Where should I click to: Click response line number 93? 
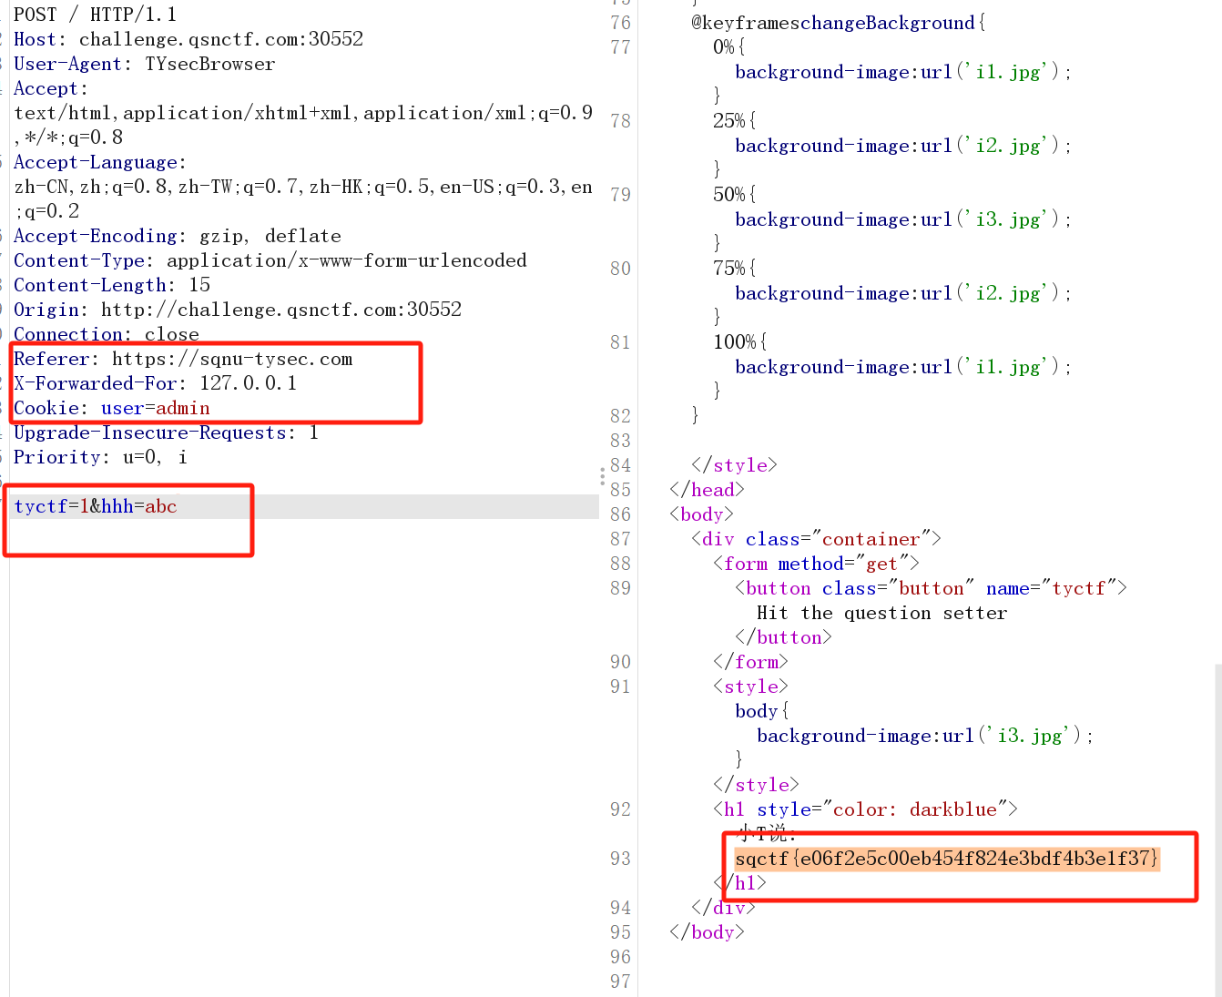click(x=620, y=859)
